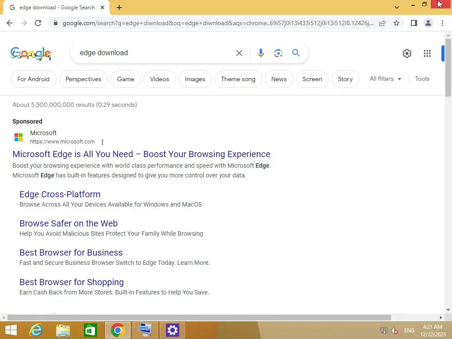The height and width of the screenshot is (339, 452).
Task: Click the vertical scrollbar thumb
Action: click(448, 68)
